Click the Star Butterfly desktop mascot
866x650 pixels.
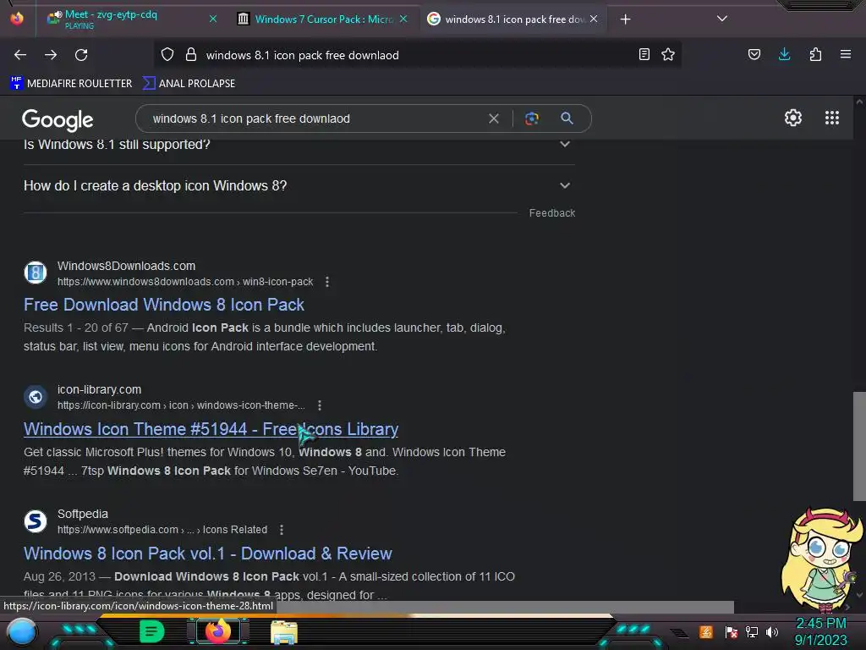coord(821,559)
